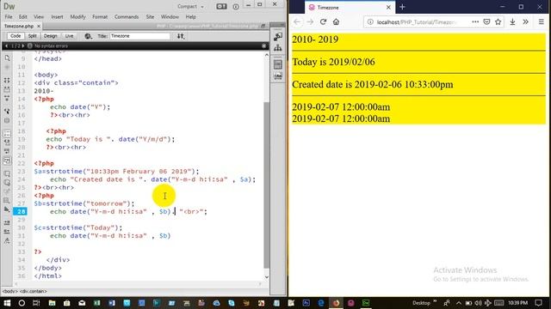Close the Timezone tab in Firefox

(388, 8)
